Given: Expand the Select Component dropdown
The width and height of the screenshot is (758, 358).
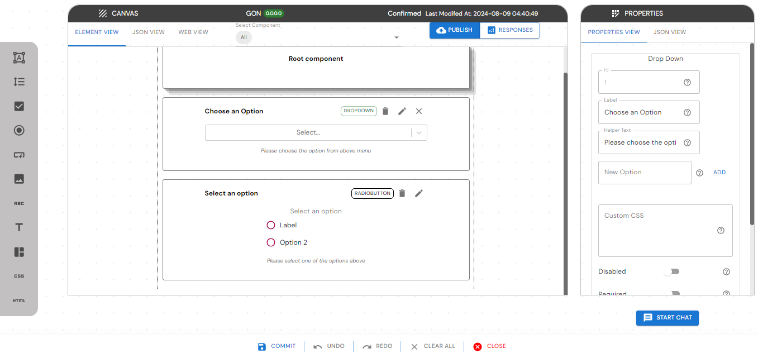Looking at the screenshot, I should (x=397, y=37).
